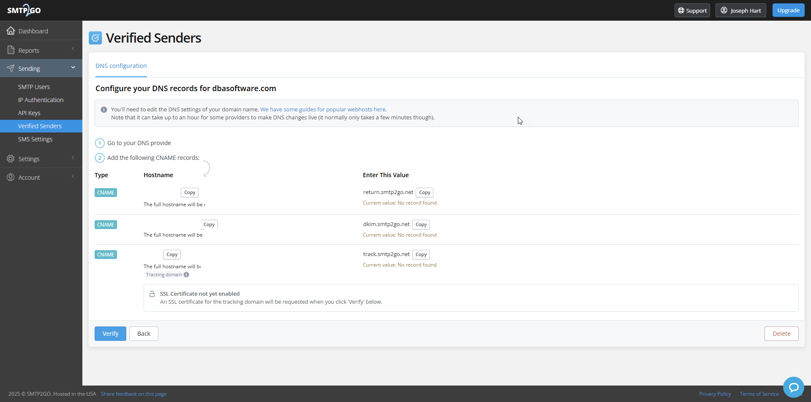This screenshot has width=811, height=402.
Task: Copy the first CNAME hostname
Action: tap(190, 192)
